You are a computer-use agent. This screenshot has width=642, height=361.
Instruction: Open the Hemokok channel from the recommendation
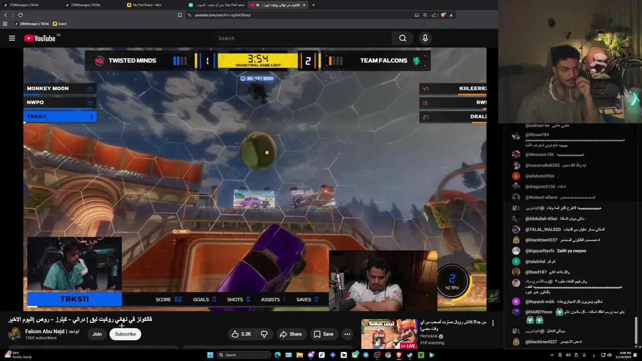coord(429,336)
